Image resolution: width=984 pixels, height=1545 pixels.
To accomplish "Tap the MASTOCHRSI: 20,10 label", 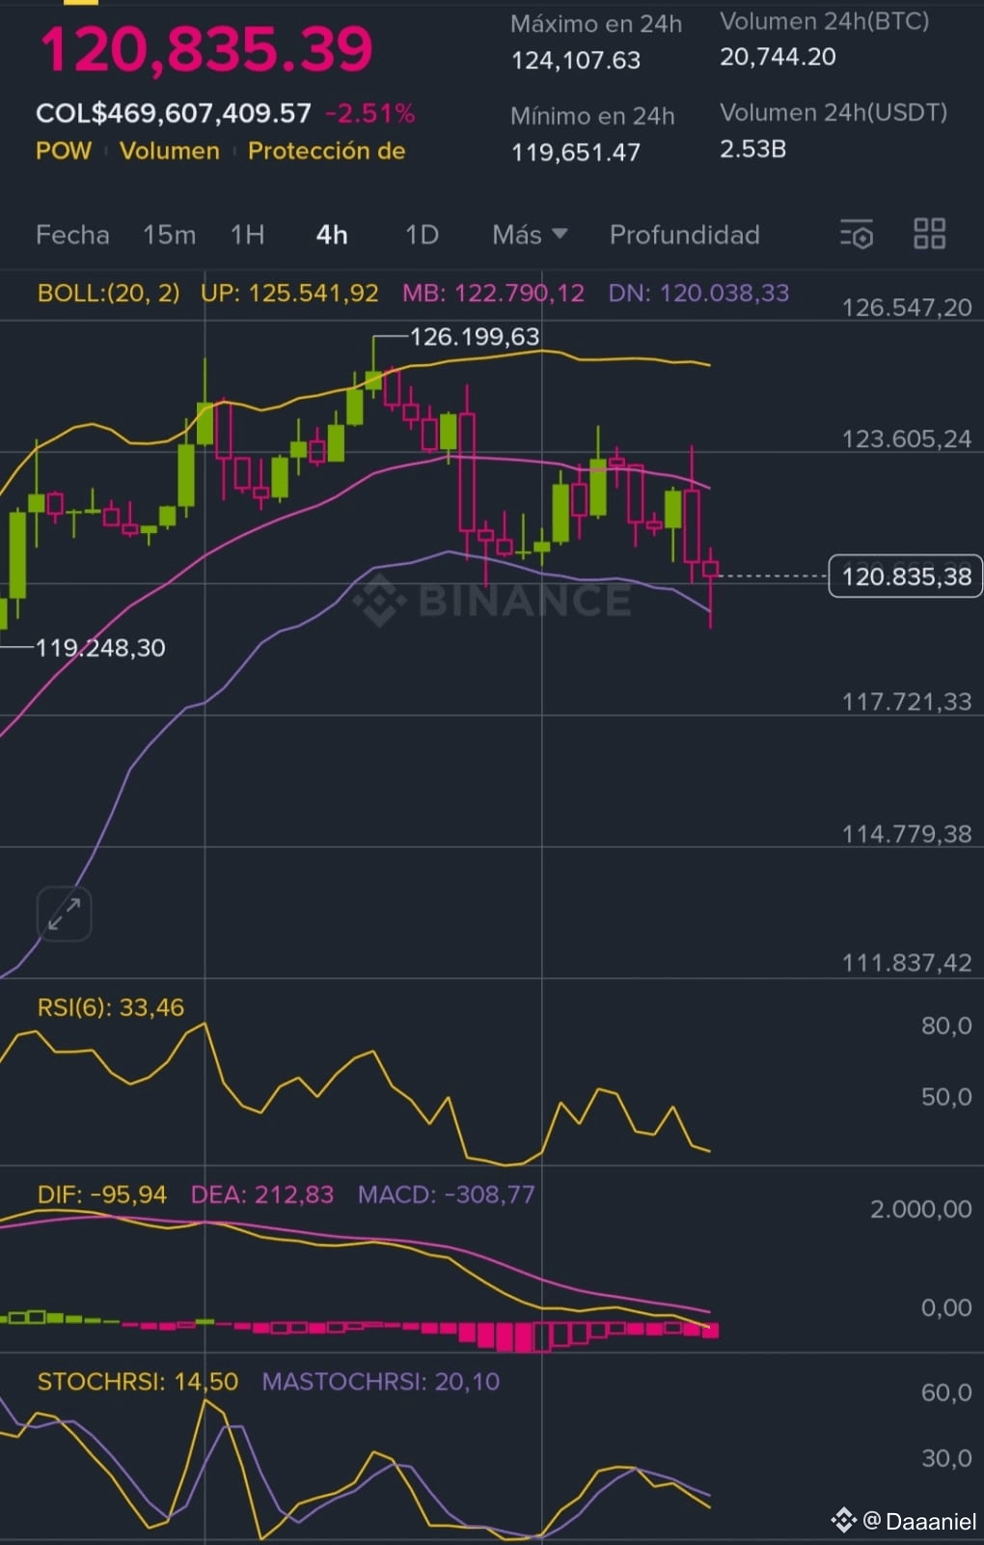I will [x=381, y=1382].
